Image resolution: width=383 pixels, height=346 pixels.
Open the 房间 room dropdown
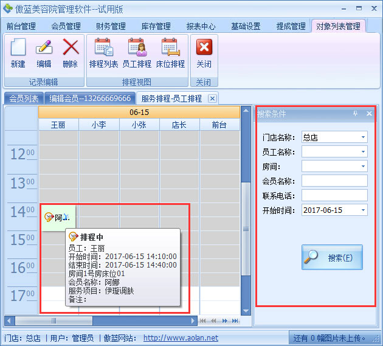(x=363, y=167)
